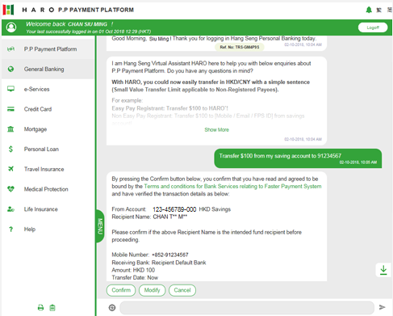The height and width of the screenshot is (316, 393).
Task: Click the 'Amount: HKD 100' line
Action: (x=133, y=270)
